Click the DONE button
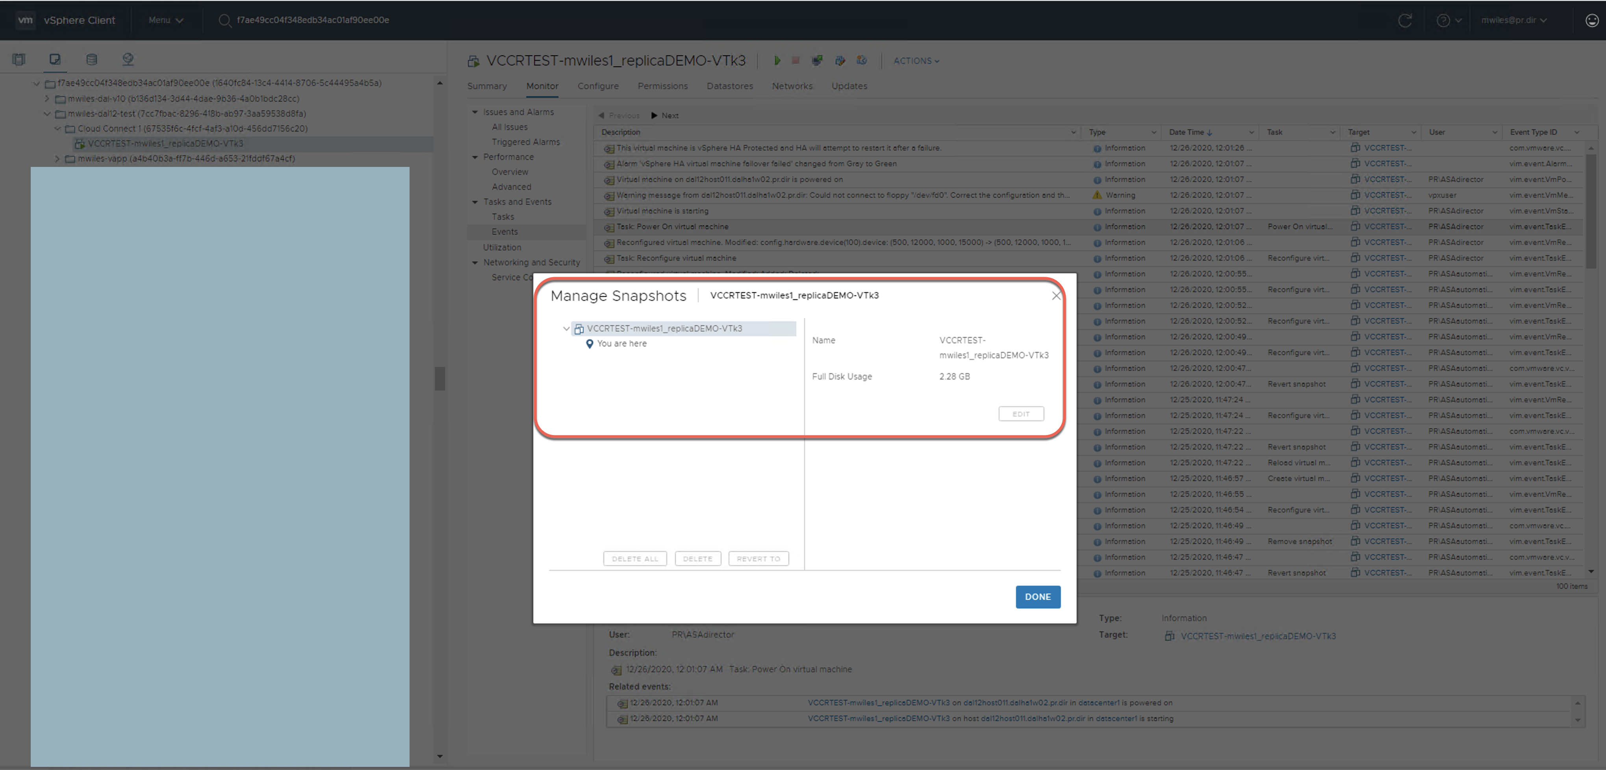The height and width of the screenshot is (770, 1606). [x=1037, y=596]
